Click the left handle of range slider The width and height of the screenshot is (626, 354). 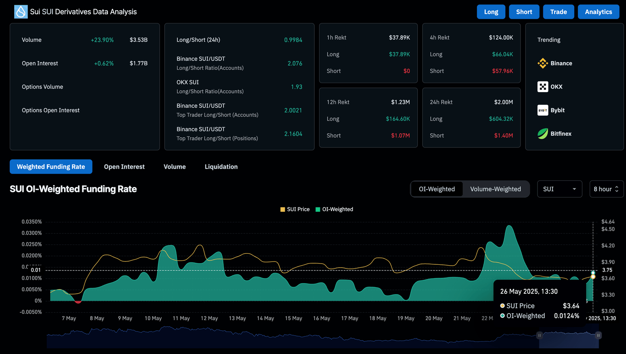coord(539,335)
